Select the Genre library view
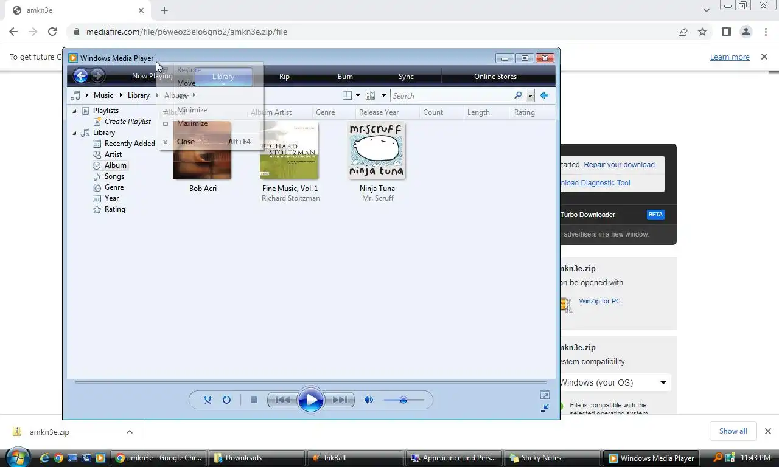 [x=114, y=187]
